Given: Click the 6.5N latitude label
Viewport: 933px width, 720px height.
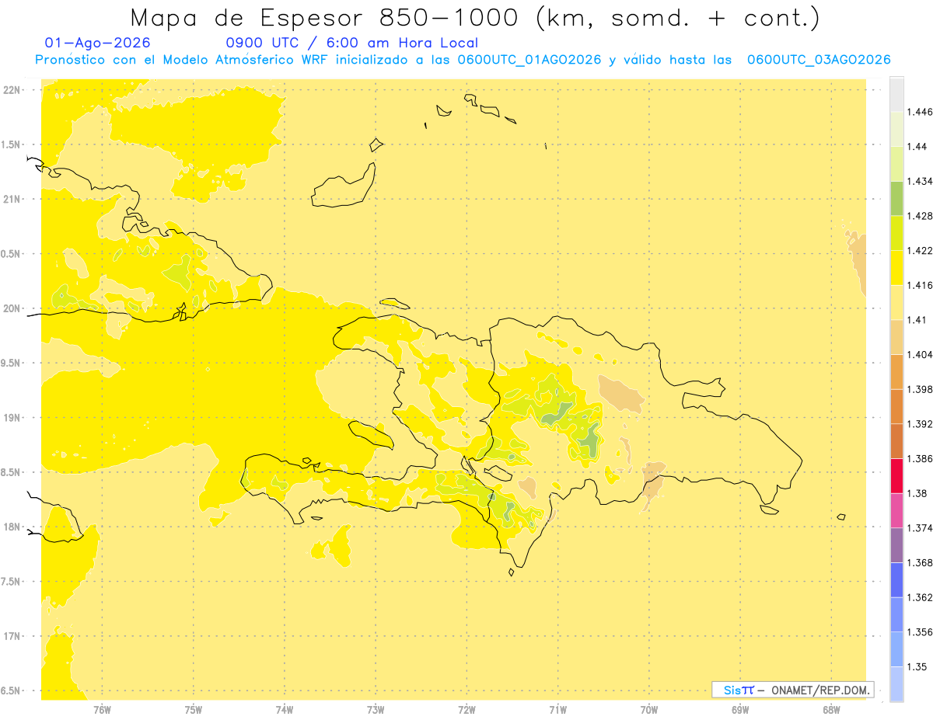Looking at the screenshot, I should 12,690.
